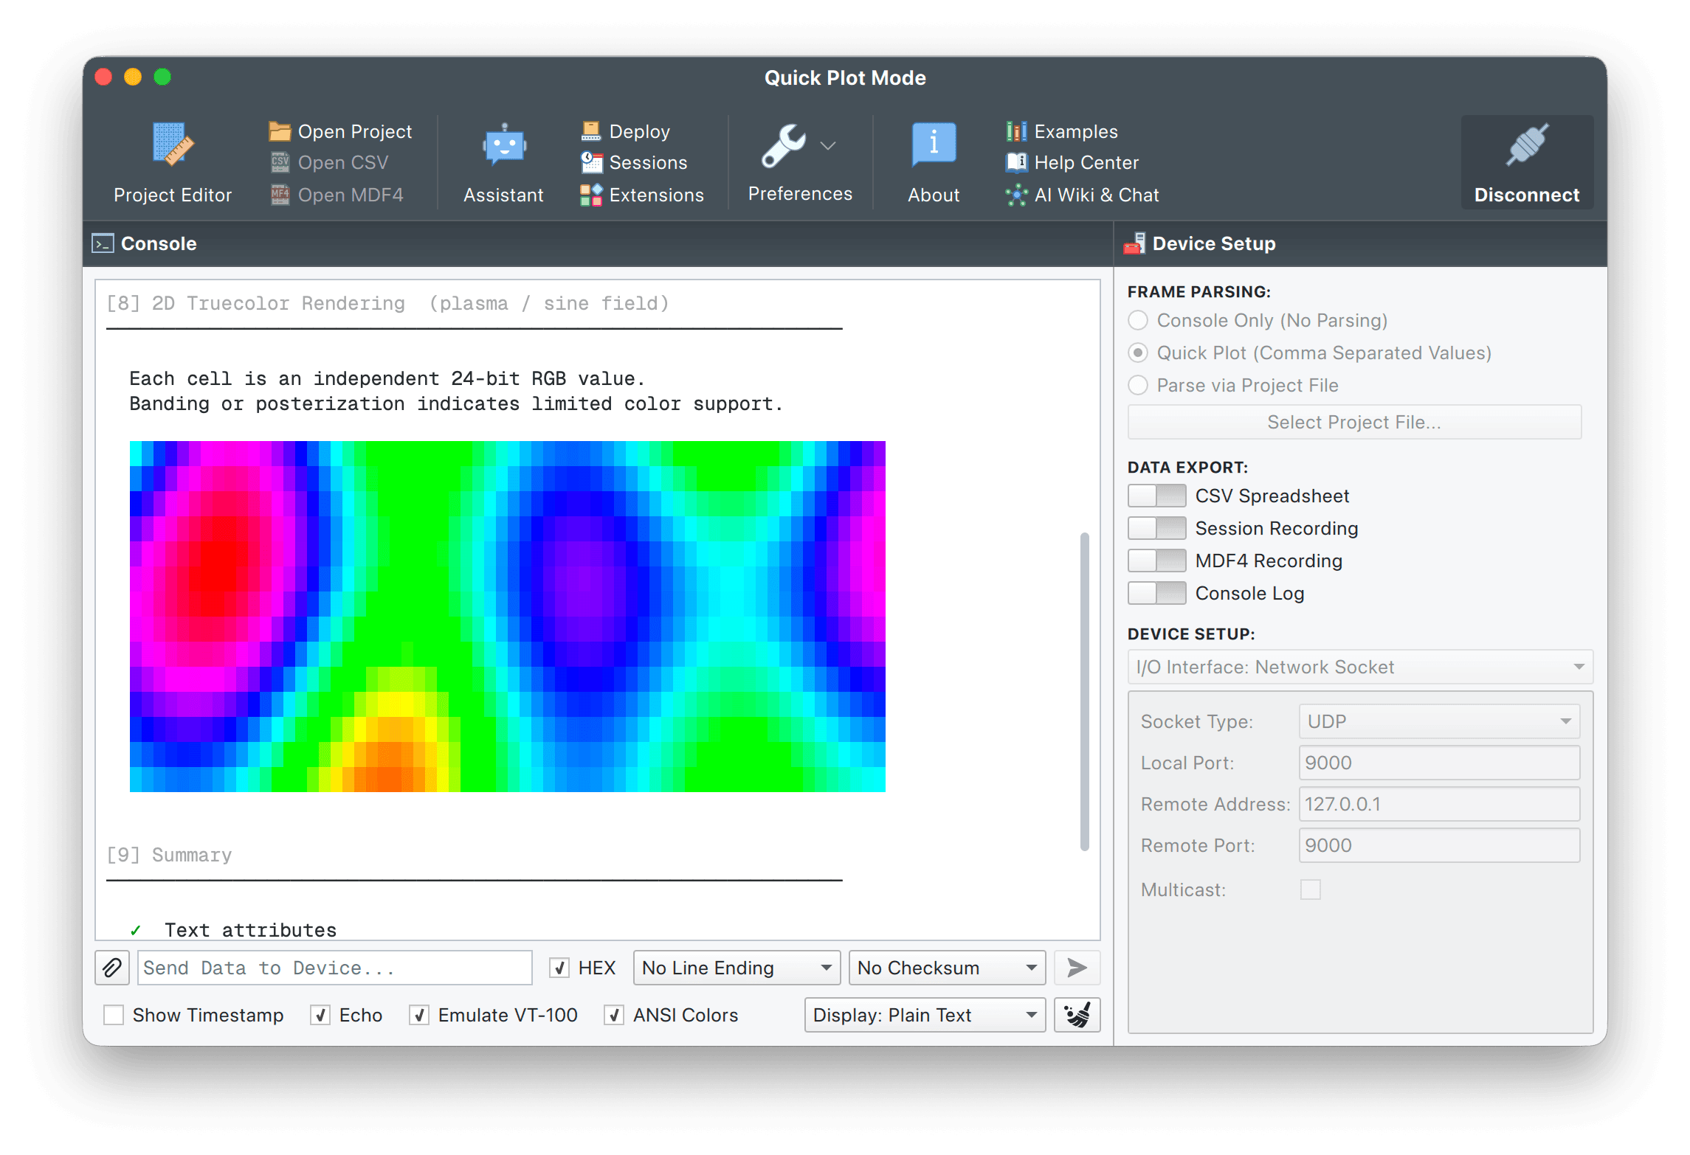Click the Extensions toolbar label
The height and width of the screenshot is (1155, 1690).
[x=657, y=195]
